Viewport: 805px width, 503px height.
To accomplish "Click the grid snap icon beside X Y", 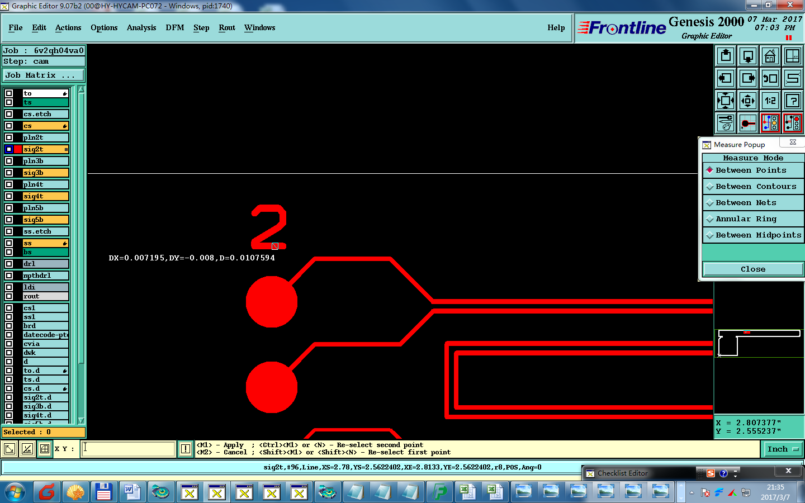I will [44, 448].
